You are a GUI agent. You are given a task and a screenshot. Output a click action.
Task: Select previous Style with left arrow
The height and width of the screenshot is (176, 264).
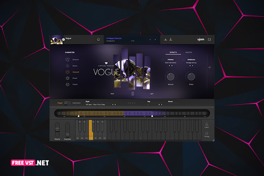[113, 105]
